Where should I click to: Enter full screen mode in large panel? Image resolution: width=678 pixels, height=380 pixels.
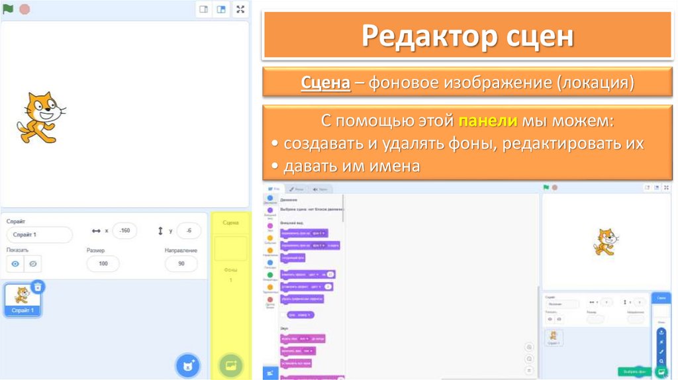240,9
